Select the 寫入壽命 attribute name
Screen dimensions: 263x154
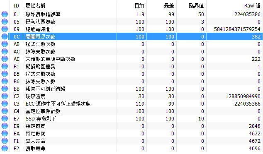click(35, 141)
